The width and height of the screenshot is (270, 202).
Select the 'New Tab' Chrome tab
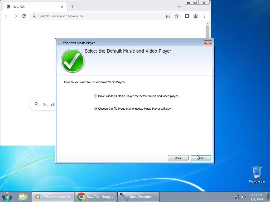pyautogui.click(x=35, y=7)
